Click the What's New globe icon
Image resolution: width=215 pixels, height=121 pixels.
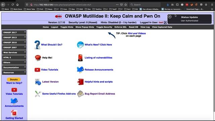(x=80, y=45)
